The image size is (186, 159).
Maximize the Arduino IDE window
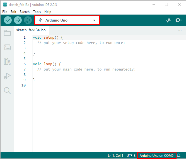point(166,4)
